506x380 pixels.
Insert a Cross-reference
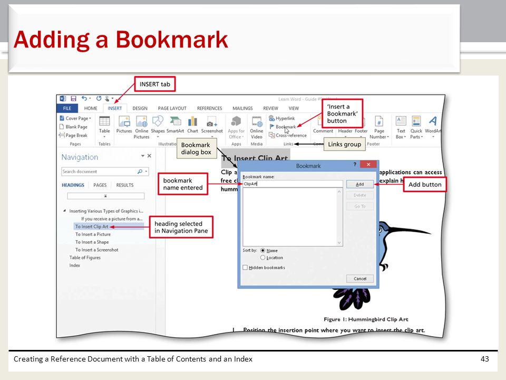click(288, 135)
